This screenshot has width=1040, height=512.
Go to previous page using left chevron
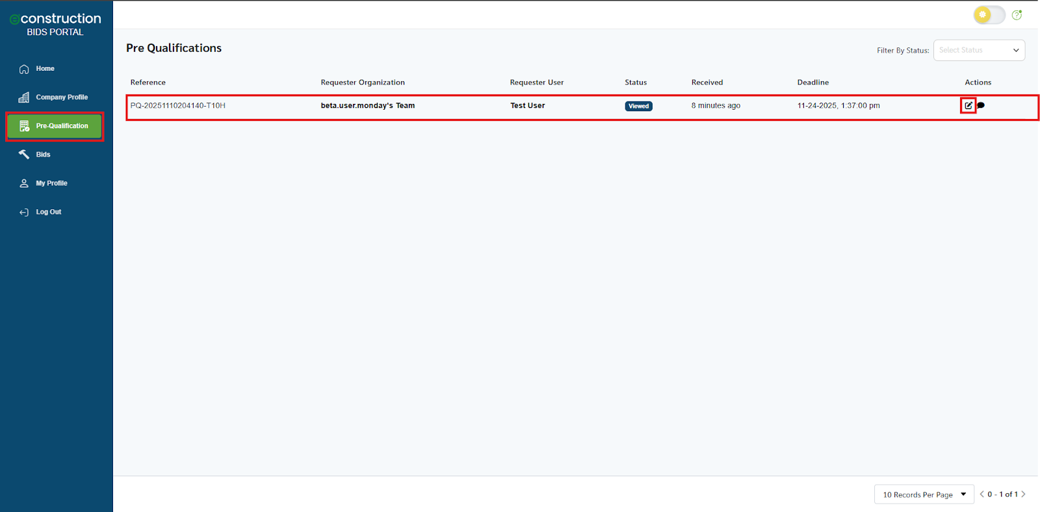click(981, 494)
